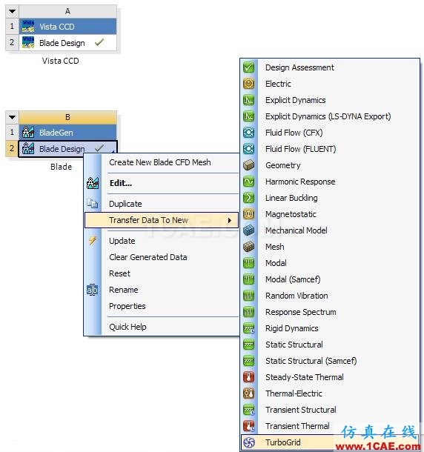424x452 pixels.
Task: Click the Duplicate pages icon
Action: (x=93, y=204)
